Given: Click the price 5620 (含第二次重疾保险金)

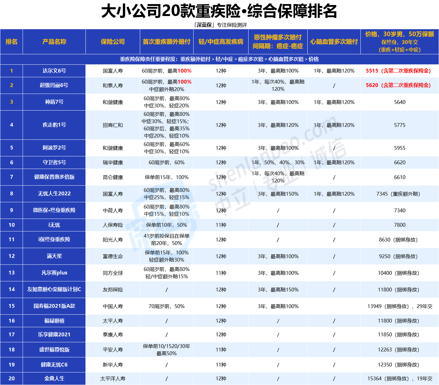Looking at the screenshot, I should pyautogui.click(x=398, y=85).
